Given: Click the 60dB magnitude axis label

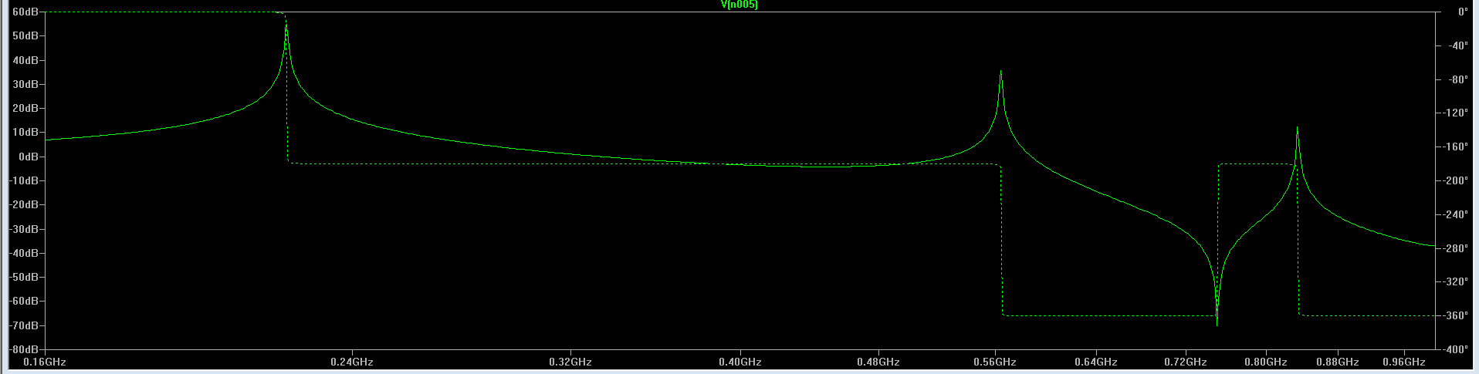Looking at the screenshot, I should pos(25,12).
